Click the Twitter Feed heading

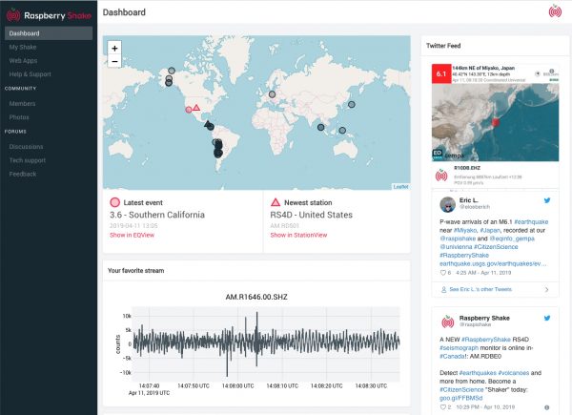[443, 46]
